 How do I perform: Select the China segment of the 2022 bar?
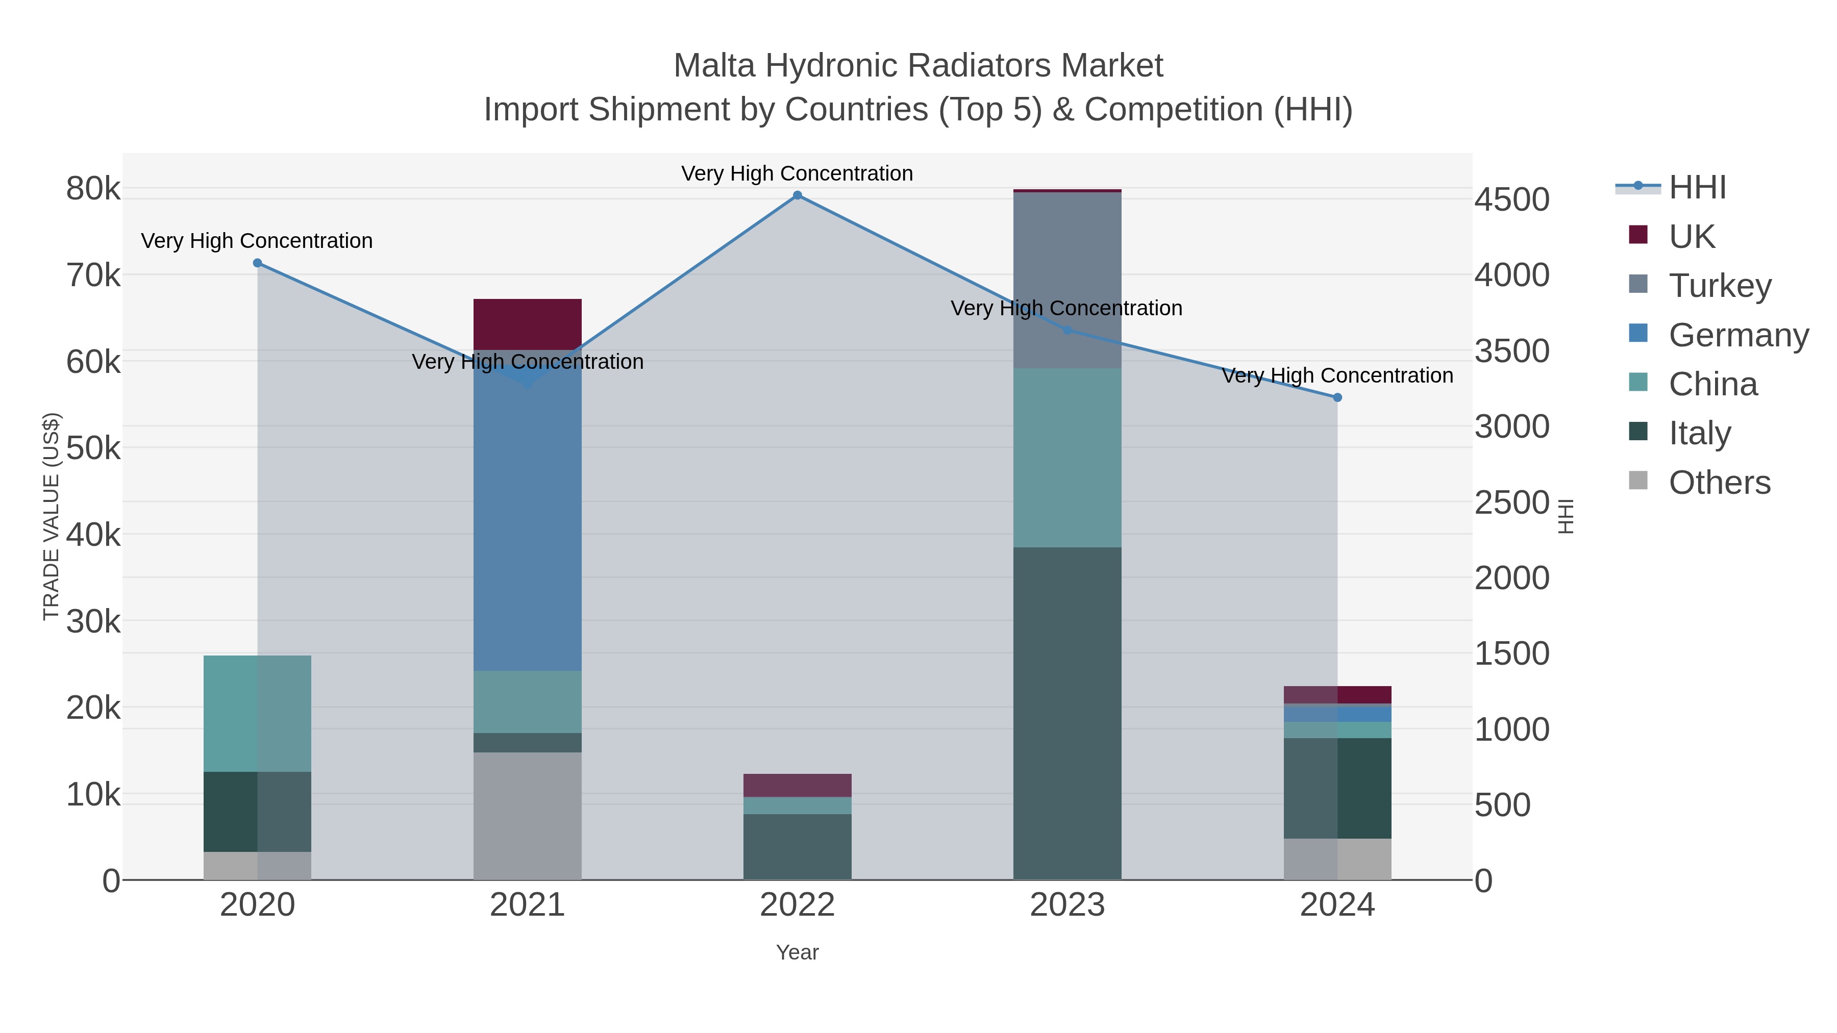[797, 805]
